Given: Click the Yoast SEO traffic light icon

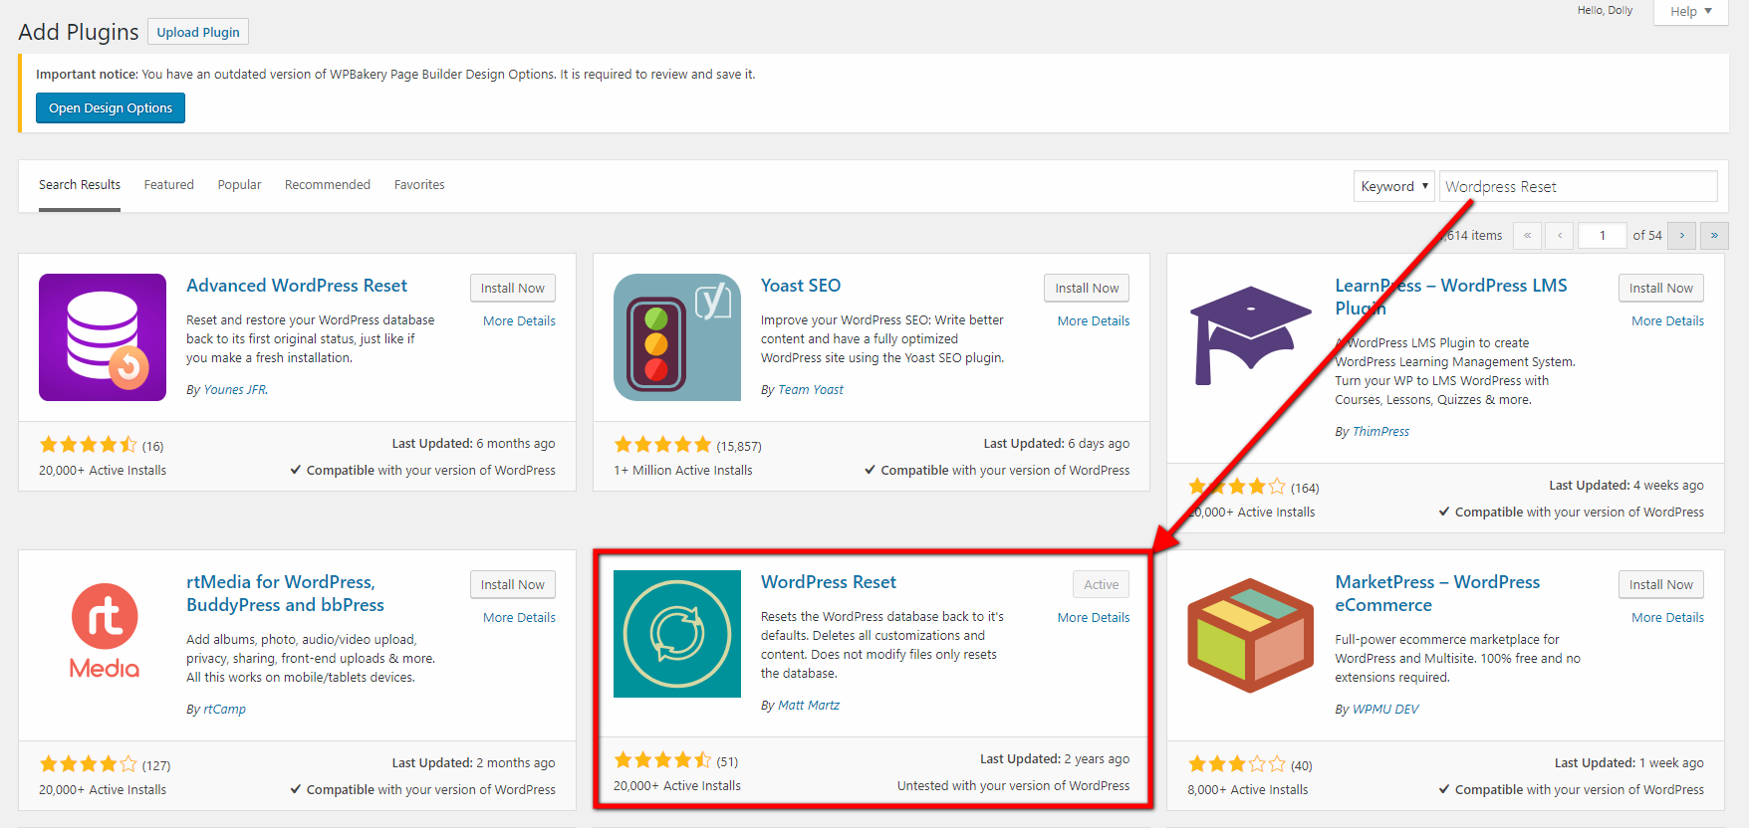Looking at the screenshot, I should click(676, 337).
